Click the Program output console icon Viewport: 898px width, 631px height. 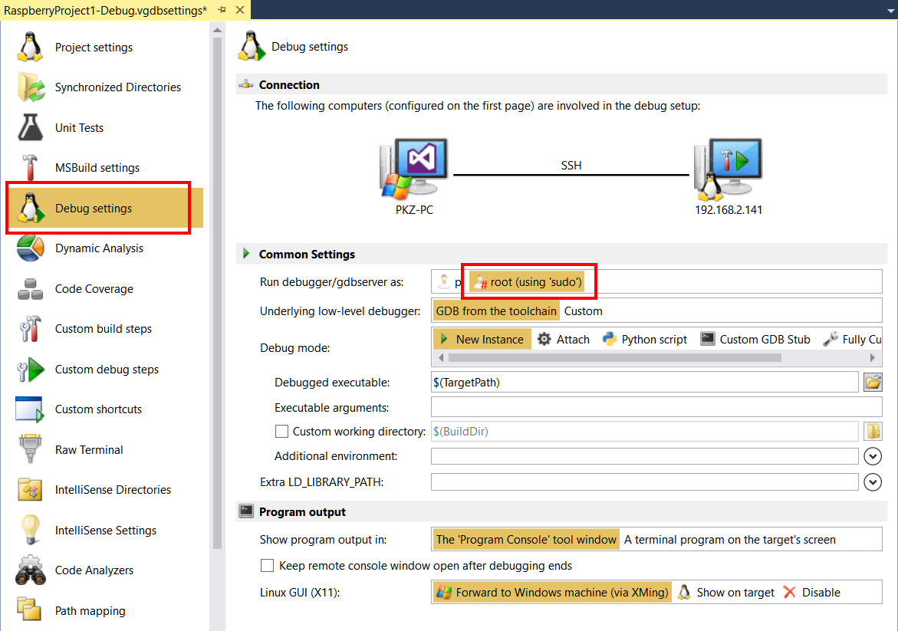(x=246, y=511)
